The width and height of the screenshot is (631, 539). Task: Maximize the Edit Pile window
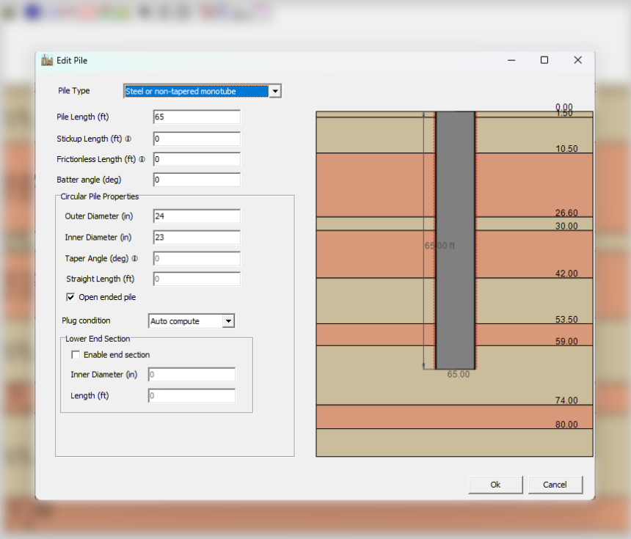[x=544, y=60]
